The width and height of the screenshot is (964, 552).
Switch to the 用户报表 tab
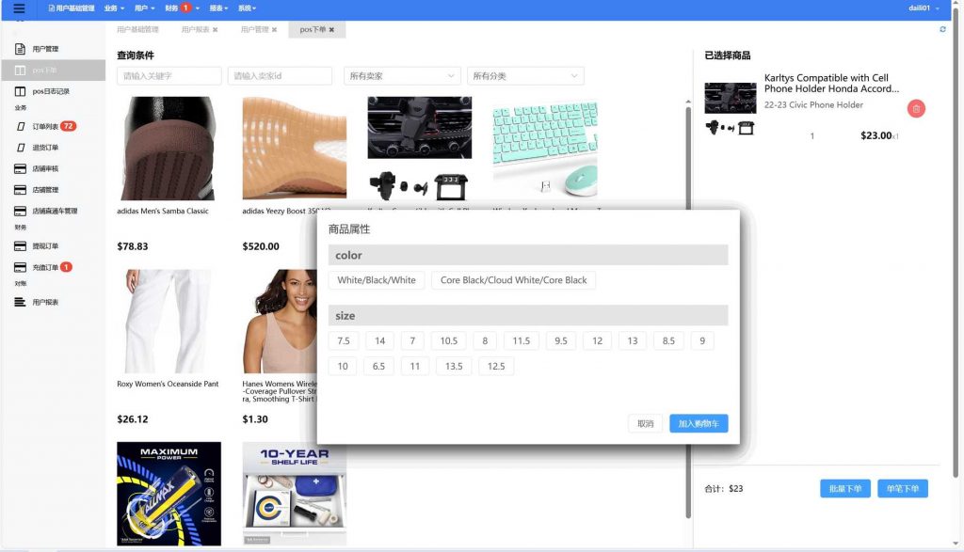pyautogui.click(x=199, y=30)
